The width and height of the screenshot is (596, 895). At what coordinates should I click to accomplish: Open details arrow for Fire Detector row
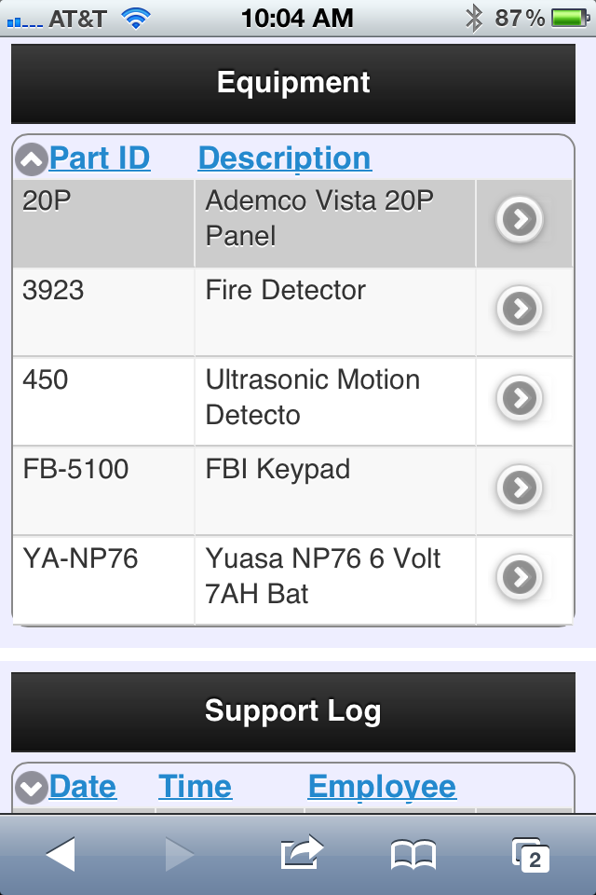pos(520,309)
